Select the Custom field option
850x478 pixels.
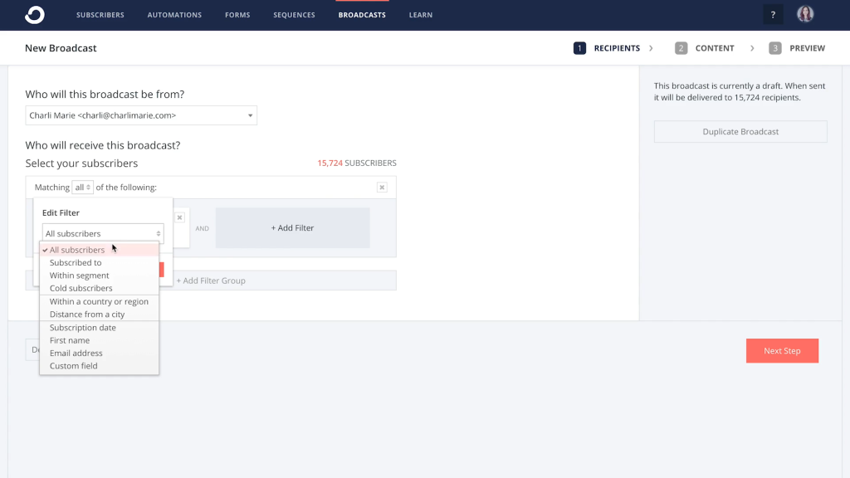tap(73, 366)
